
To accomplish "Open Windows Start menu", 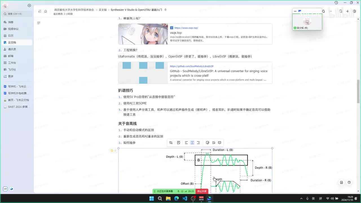I will [x=151, y=198].
